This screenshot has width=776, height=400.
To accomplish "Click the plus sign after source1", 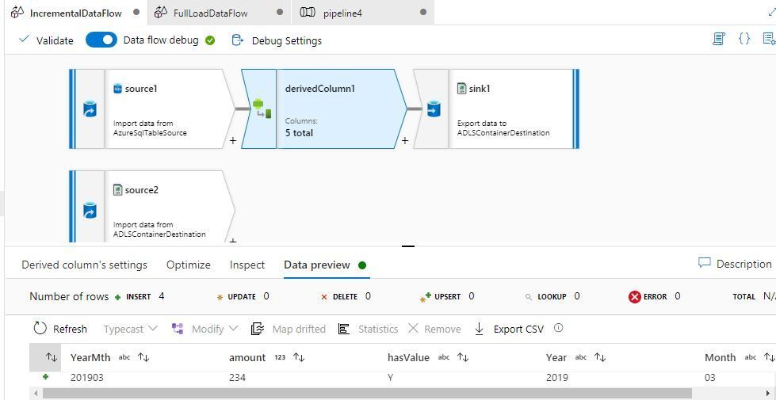I will [x=232, y=141].
